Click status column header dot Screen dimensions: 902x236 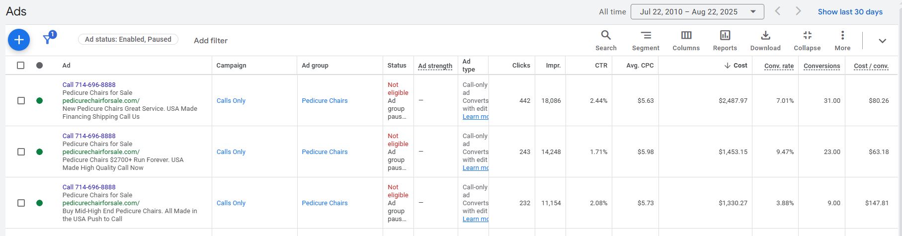[39, 65]
